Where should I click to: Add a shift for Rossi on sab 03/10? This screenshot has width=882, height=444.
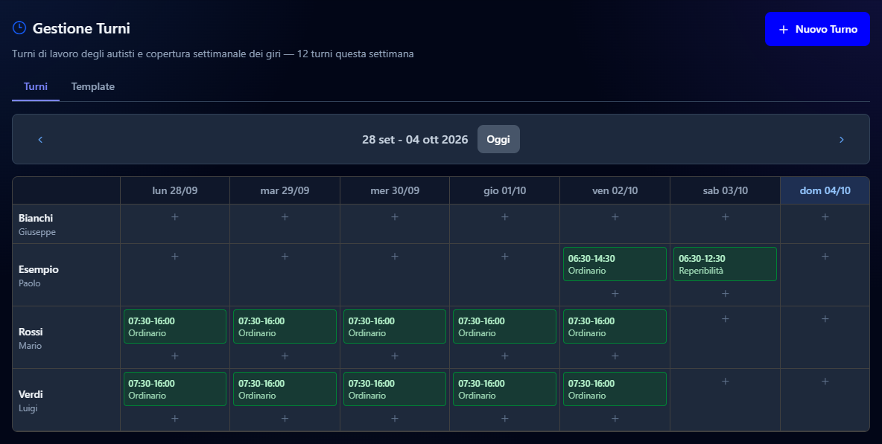[x=725, y=319]
